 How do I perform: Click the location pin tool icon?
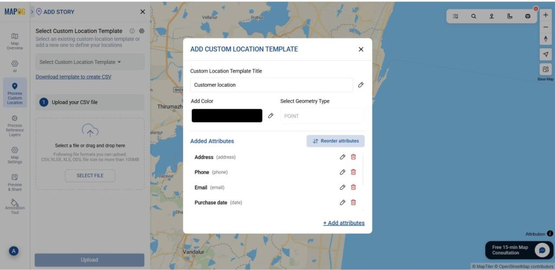tap(492, 16)
